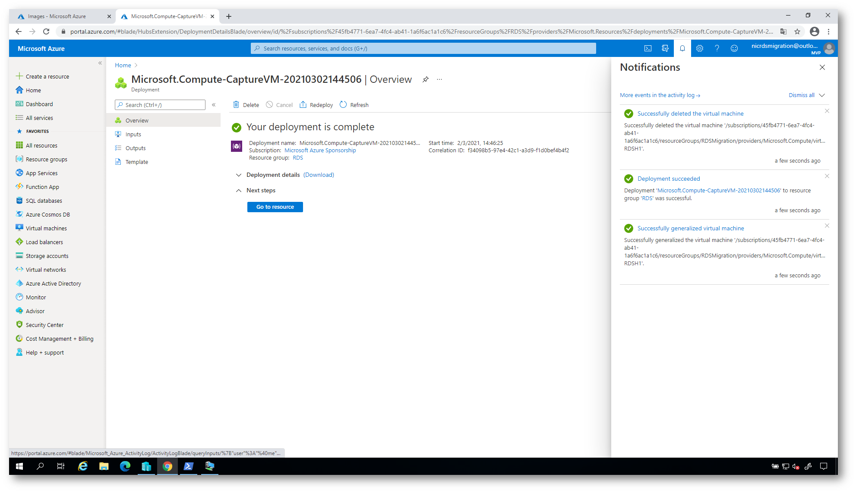Expand the Deployment details section
The width and height of the screenshot is (856, 493).
tap(239, 175)
